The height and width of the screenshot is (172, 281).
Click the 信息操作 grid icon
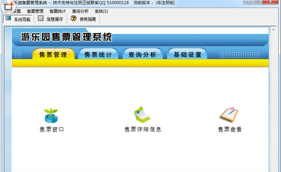41,18
